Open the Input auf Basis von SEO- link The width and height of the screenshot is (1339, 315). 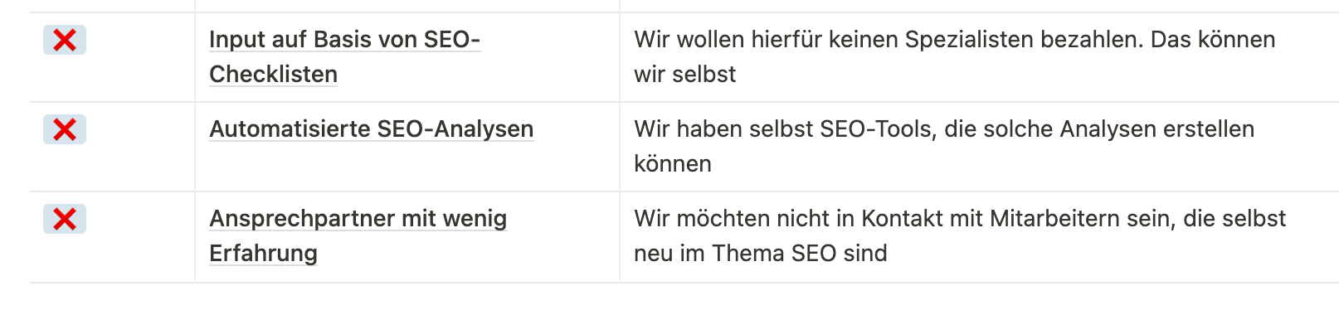pos(344,40)
